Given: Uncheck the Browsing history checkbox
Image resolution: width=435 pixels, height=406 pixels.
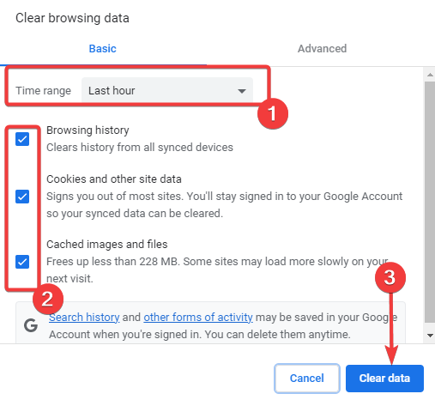Looking at the screenshot, I should (x=22, y=139).
